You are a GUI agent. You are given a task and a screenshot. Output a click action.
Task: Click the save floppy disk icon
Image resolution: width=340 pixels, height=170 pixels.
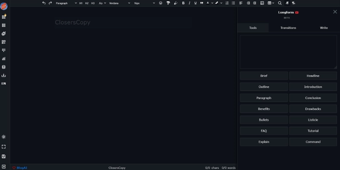click(x=4, y=156)
